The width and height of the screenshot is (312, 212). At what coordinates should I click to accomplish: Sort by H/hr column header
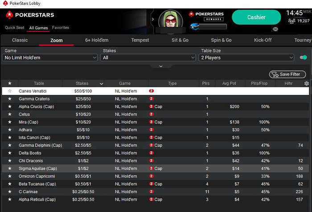pyautogui.click(x=288, y=83)
